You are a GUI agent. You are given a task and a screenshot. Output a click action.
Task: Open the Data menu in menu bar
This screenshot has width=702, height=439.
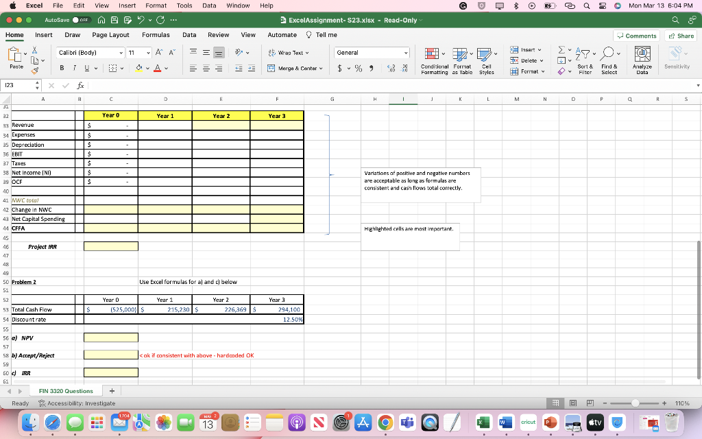(x=208, y=5)
